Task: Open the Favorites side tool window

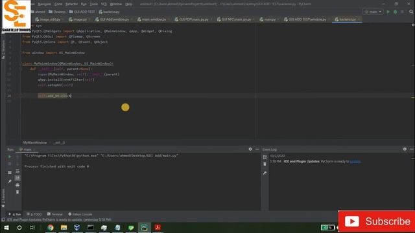Action: (x=3, y=198)
